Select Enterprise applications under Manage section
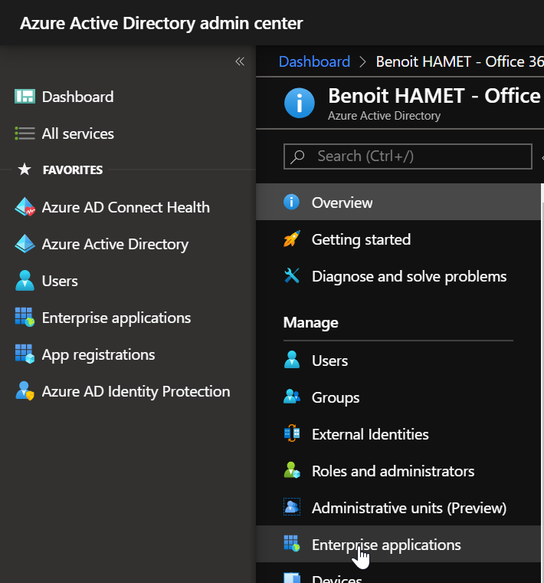The height and width of the screenshot is (583, 544). 386,545
